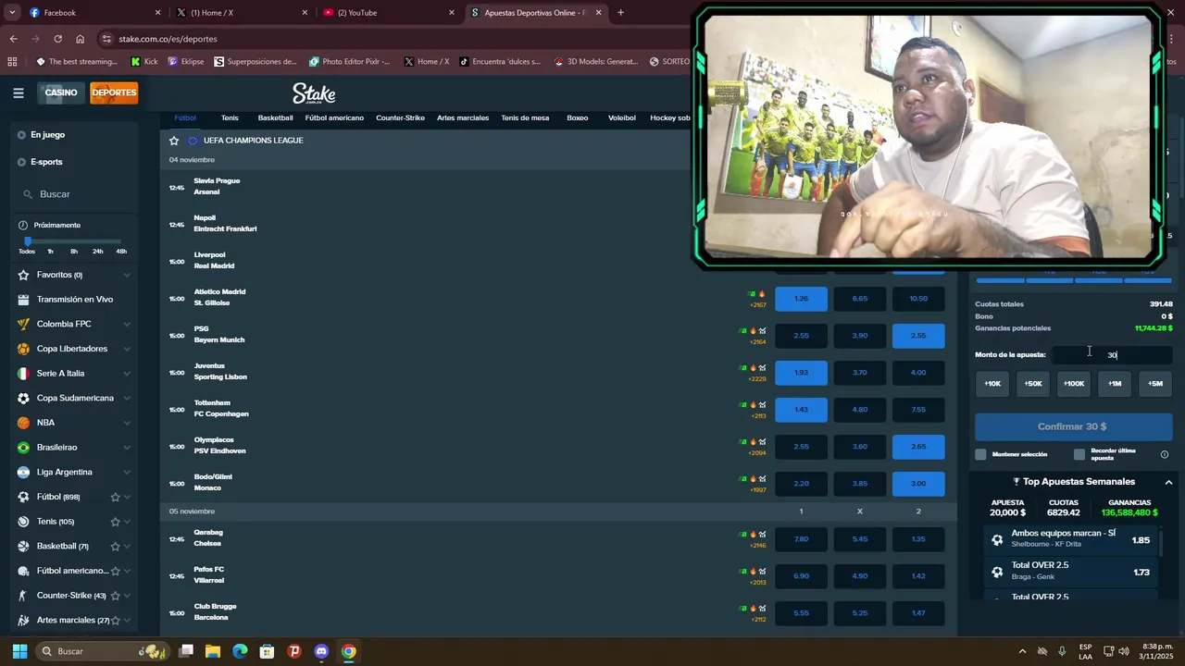Viewport: 1185px width, 666px height.
Task: Switch to the Counter-Strike sport tab
Action: point(400,117)
